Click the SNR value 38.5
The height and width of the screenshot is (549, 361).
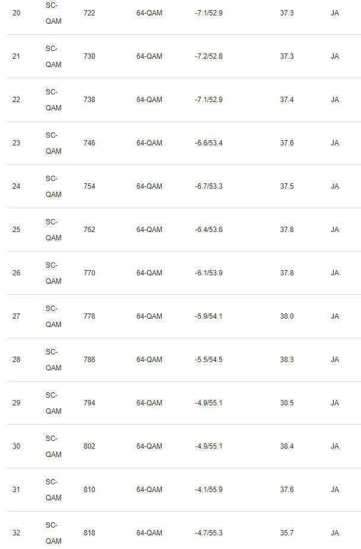coord(286,403)
